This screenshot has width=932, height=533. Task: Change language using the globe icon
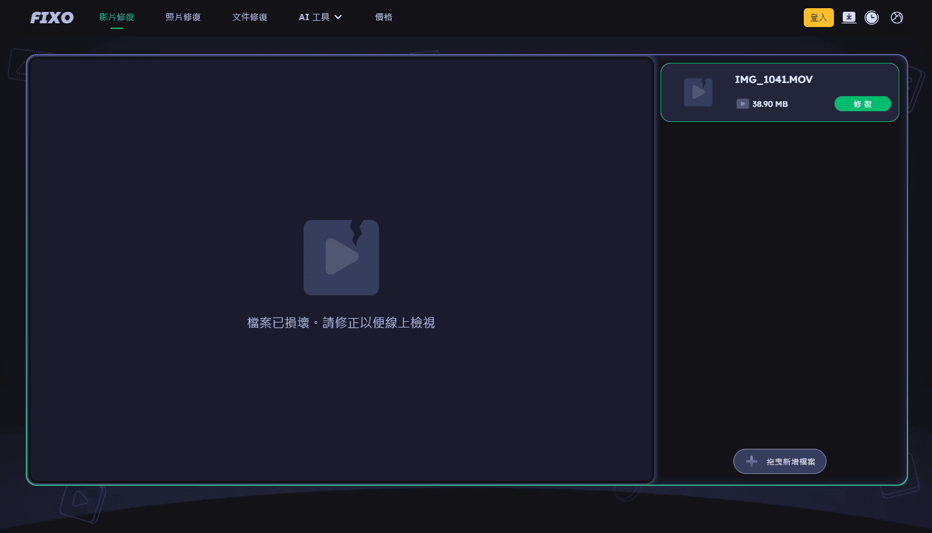896,17
